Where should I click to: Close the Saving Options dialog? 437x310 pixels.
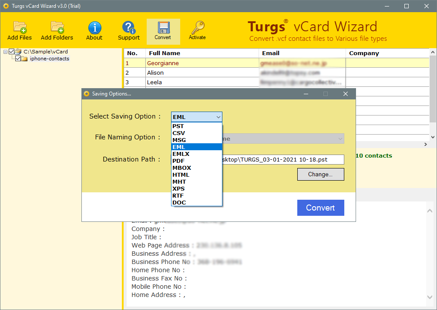coord(346,94)
